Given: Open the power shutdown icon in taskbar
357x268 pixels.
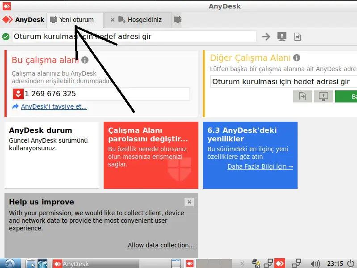Looking at the screenshot, I should pyautogui.click(x=351, y=264).
